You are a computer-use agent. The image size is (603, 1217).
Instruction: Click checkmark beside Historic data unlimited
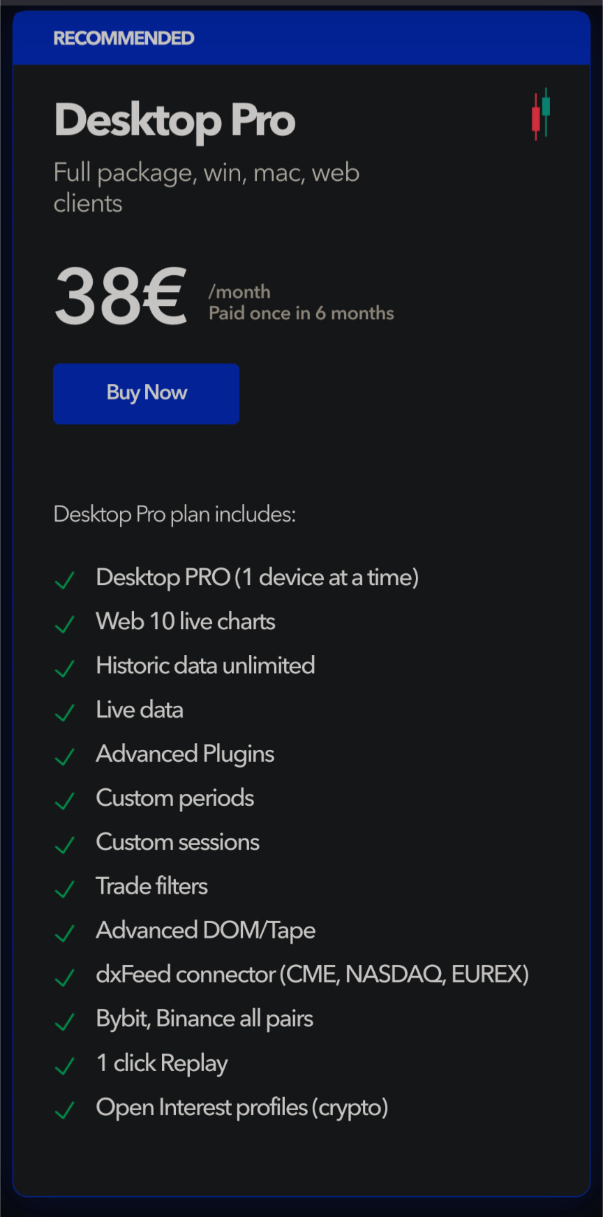[65, 668]
